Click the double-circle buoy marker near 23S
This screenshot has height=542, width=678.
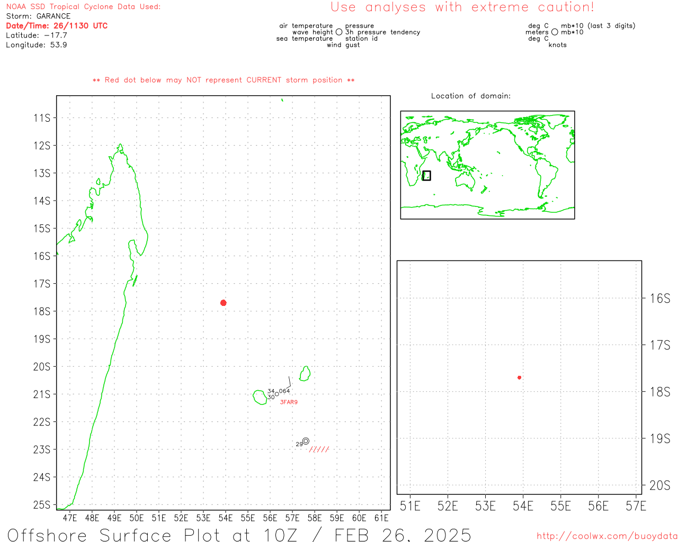click(306, 441)
